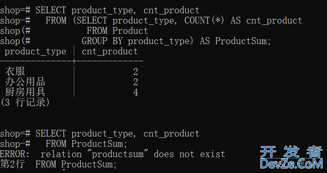
Task: Click 'AS ProductSum;' alias text
Action: point(235,41)
